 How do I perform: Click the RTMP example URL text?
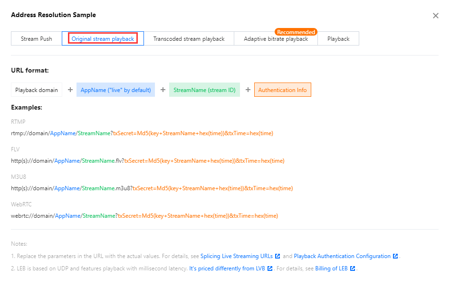pos(142,133)
